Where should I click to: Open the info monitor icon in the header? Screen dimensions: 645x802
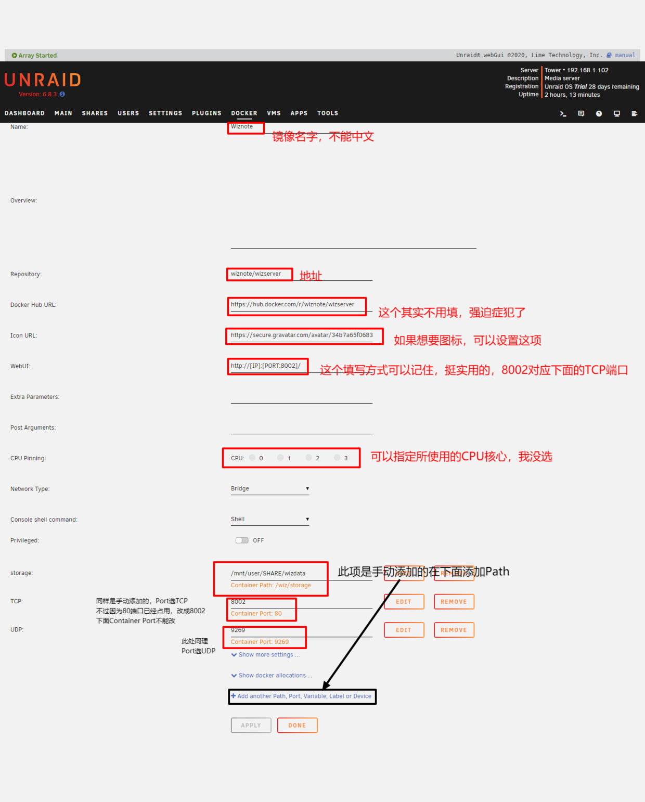click(x=616, y=113)
